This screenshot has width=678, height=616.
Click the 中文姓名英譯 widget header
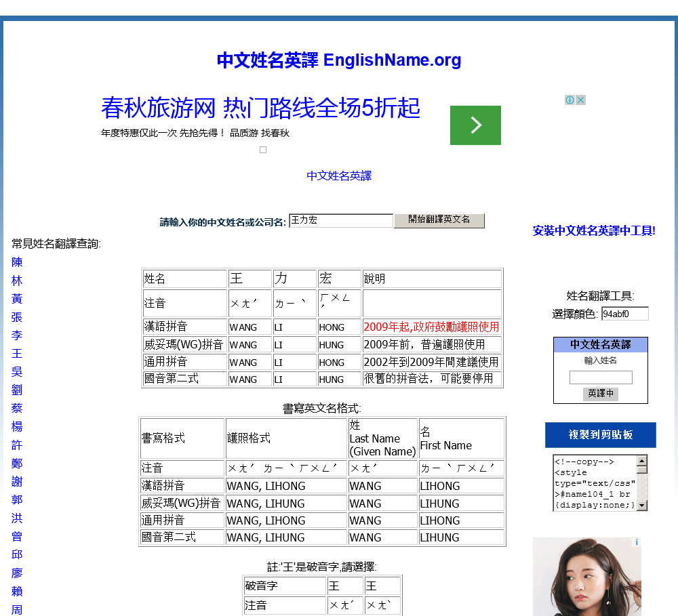point(601,344)
